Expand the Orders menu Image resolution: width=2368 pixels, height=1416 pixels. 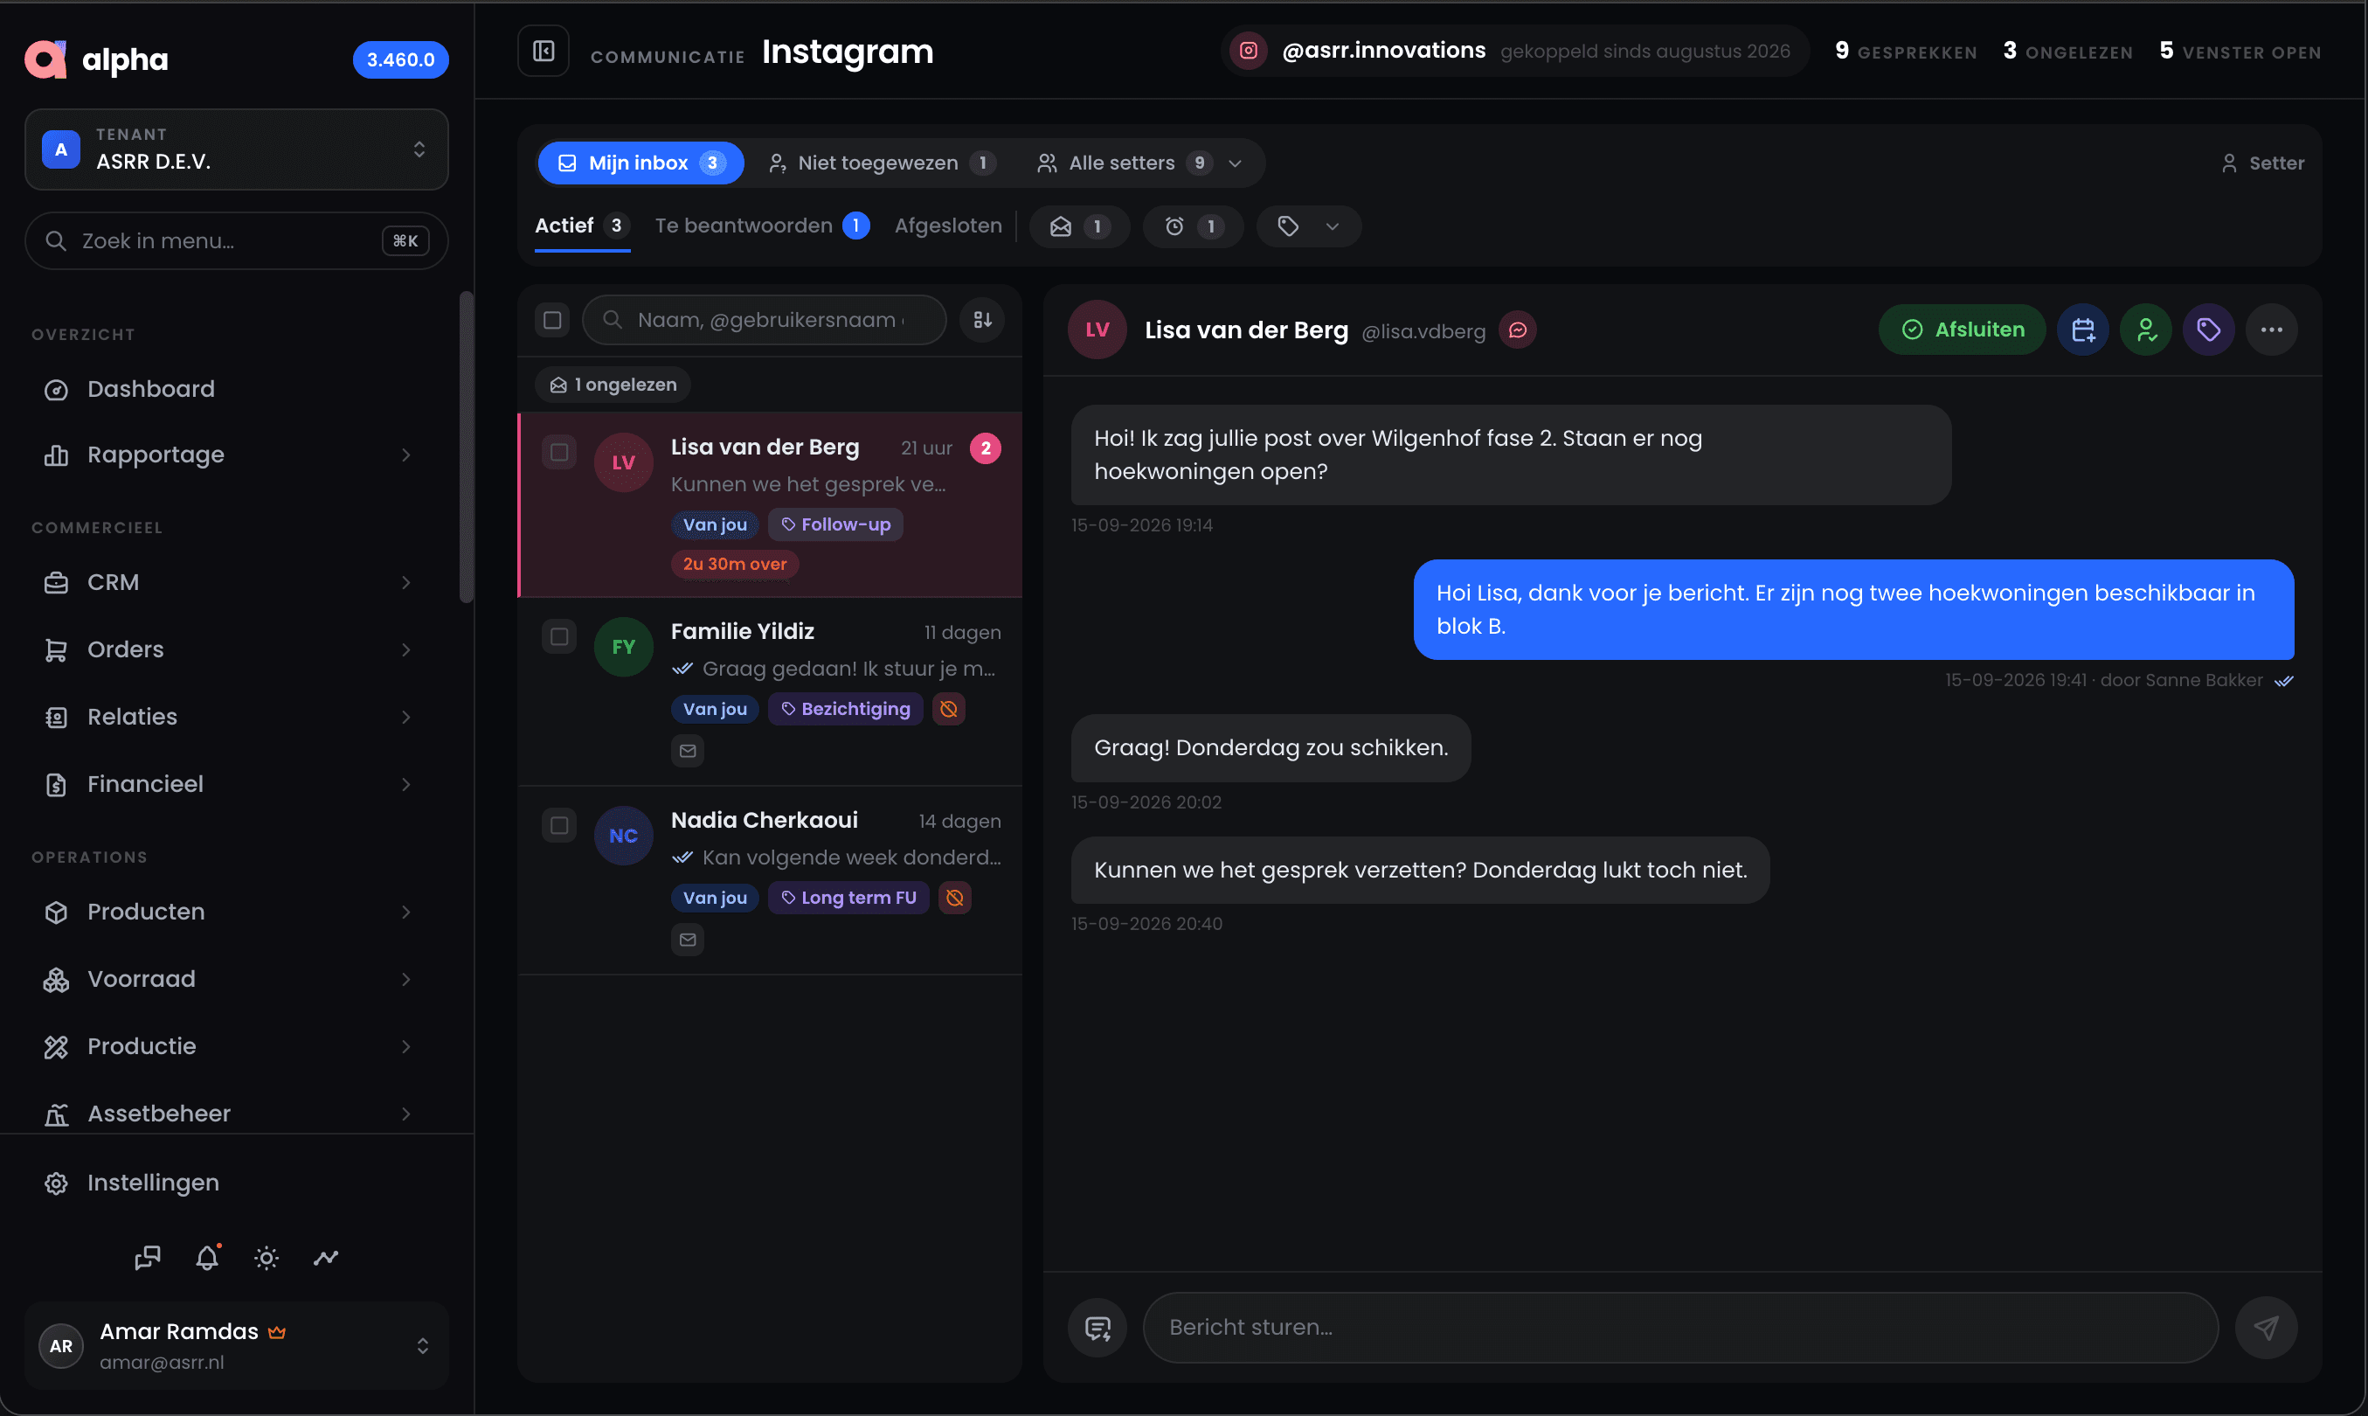[237, 649]
